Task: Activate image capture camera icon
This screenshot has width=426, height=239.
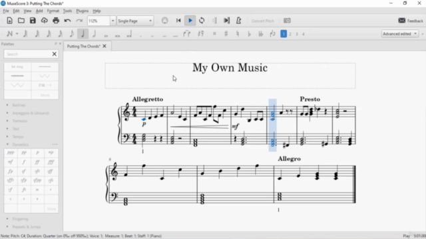Action: coord(287,21)
